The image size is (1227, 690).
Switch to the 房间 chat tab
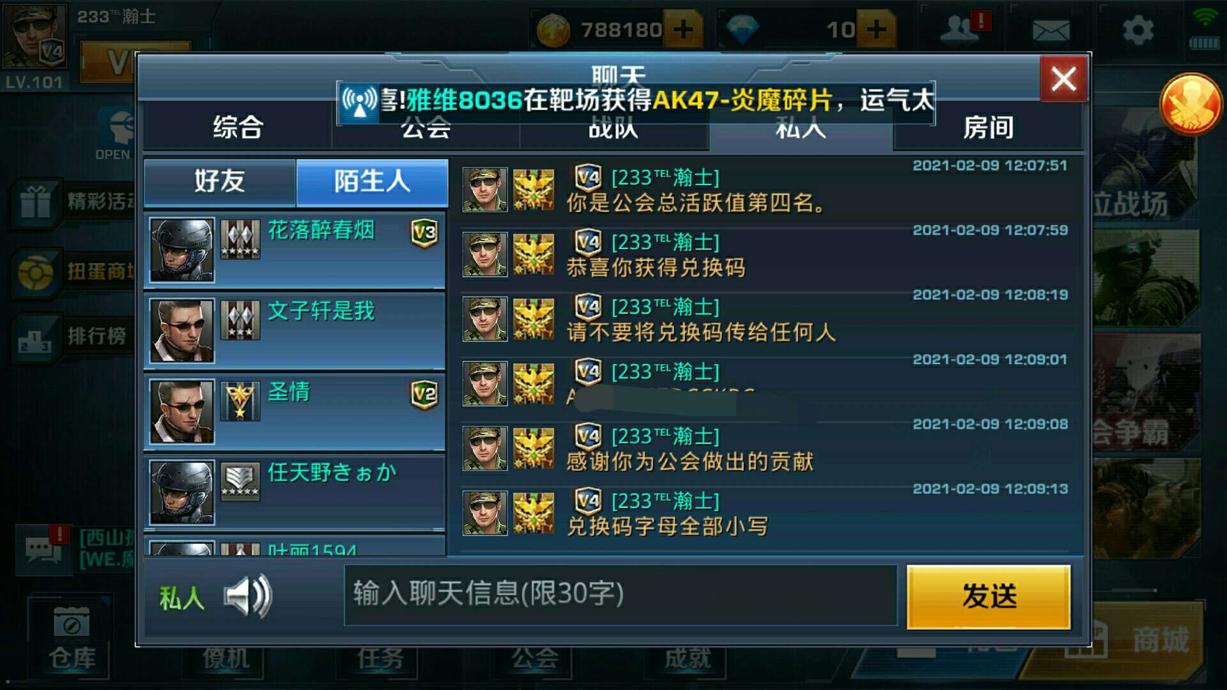(x=988, y=127)
